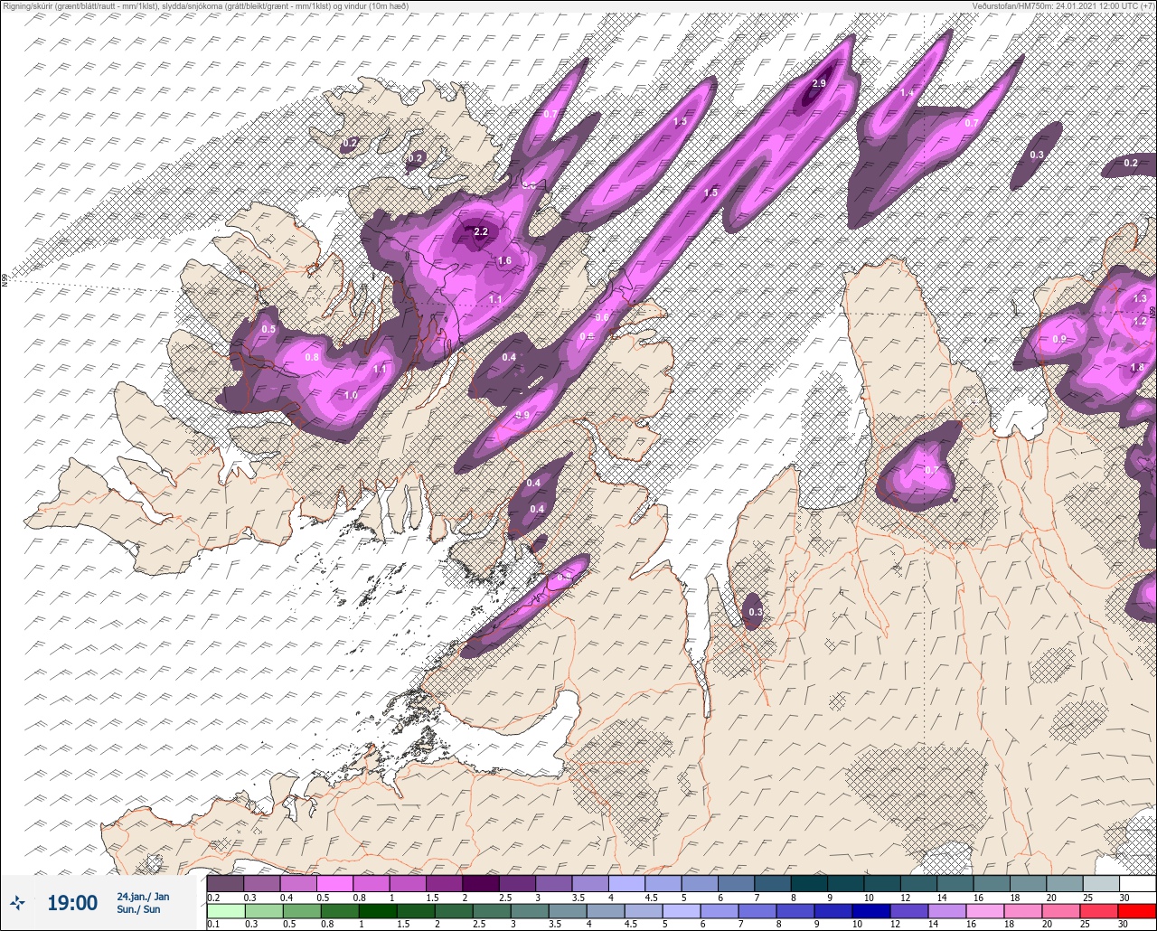
Task: Click the 25 label on the rain legend
Action: click(x=1086, y=924)
